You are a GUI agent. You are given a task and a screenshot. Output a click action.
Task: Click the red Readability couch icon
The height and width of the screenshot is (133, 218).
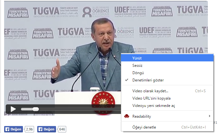(x=126, y=116)
